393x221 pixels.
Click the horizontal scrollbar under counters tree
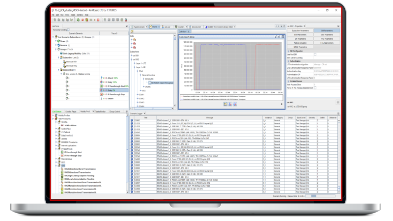[152, 109]
